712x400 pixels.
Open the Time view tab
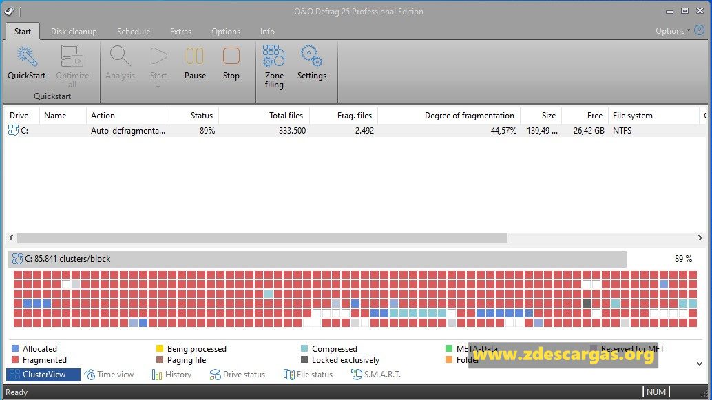coord(109,374)
